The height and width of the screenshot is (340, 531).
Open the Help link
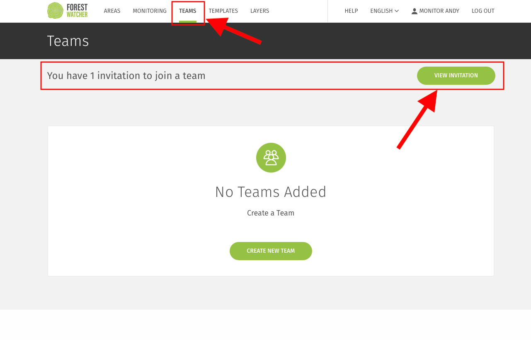point(351,11)
